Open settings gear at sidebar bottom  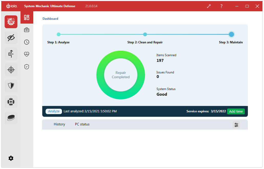pos(11,158)
